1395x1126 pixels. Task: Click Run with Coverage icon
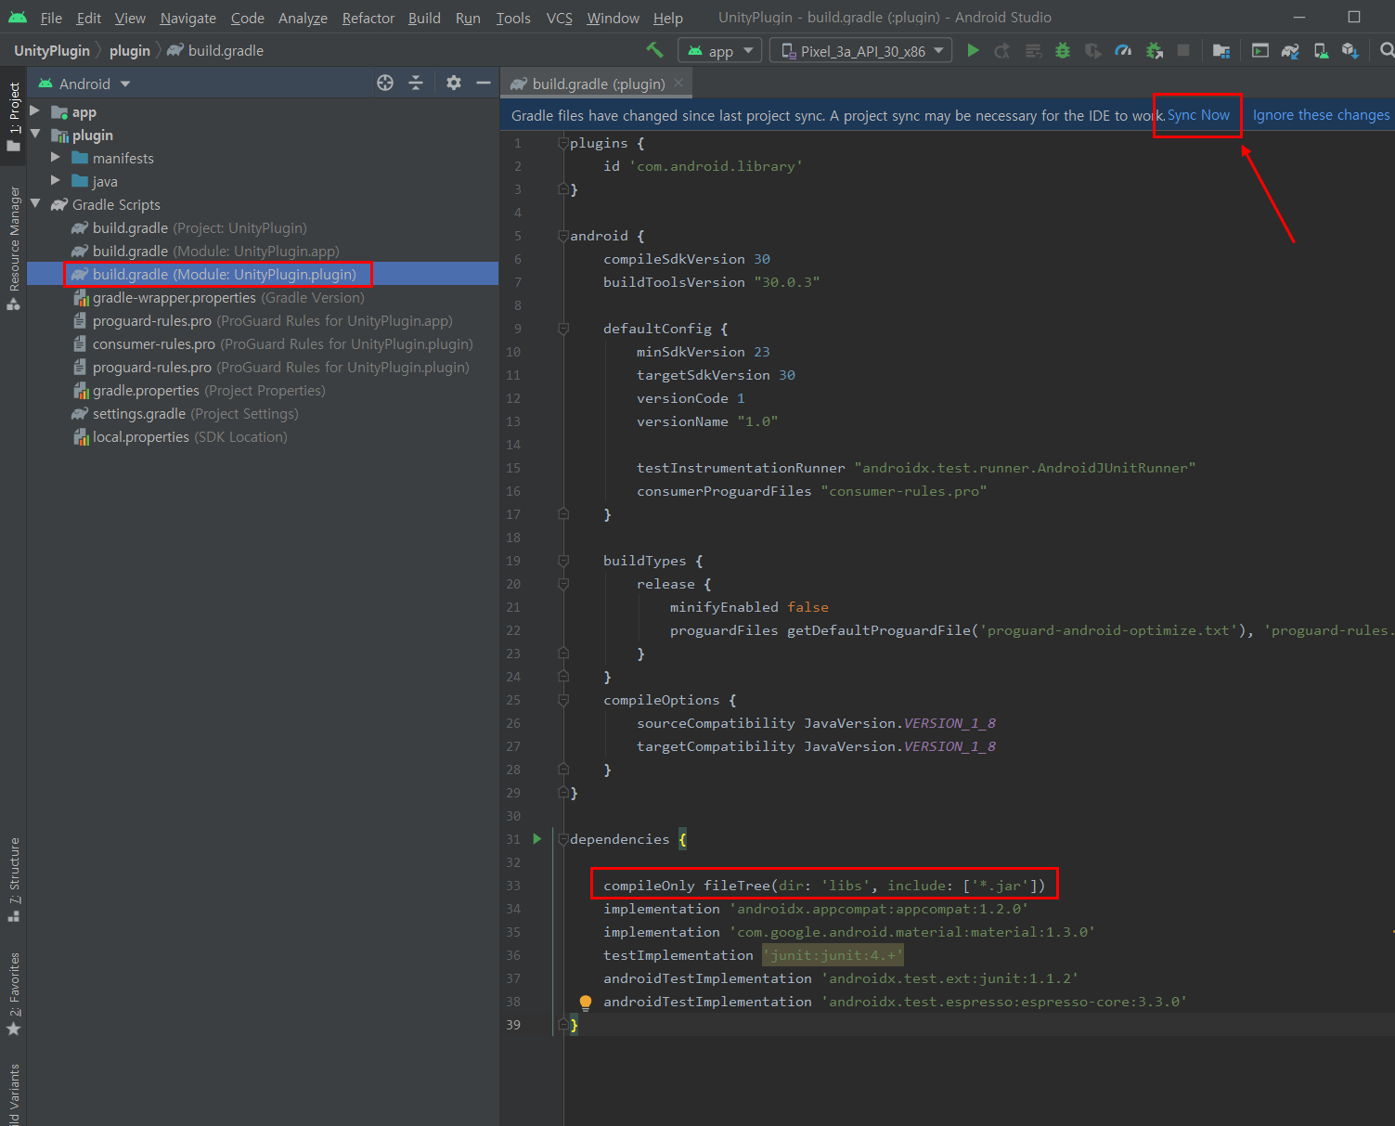[x=1093, y=51]
